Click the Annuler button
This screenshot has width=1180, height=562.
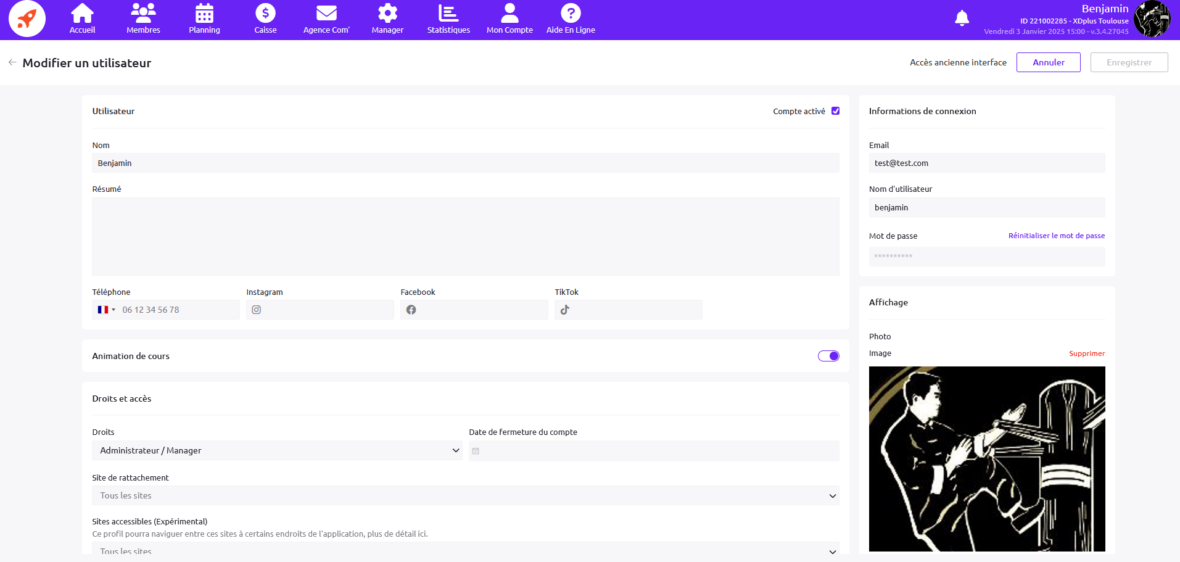(x=1048, y=62)
